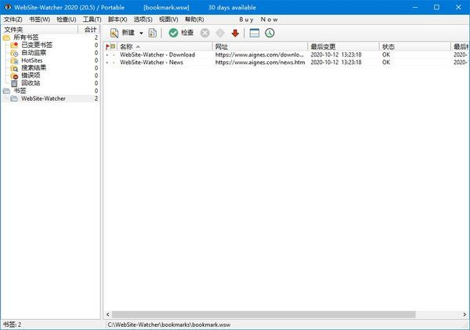Select the 错误项 folder

pos(31,75)
